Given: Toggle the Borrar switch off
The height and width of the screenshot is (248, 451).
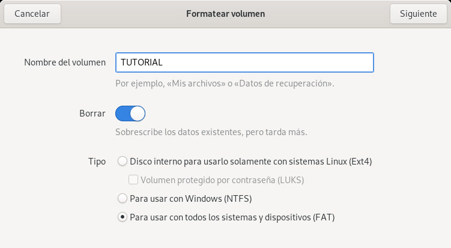Looking at the screenshot, I should pyautogui.click(x=130, y=113).
